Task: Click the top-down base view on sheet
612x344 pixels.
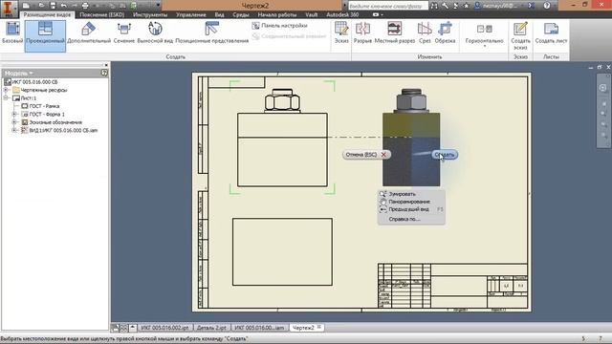Action: pyautogui.click(x=282, y=251)
